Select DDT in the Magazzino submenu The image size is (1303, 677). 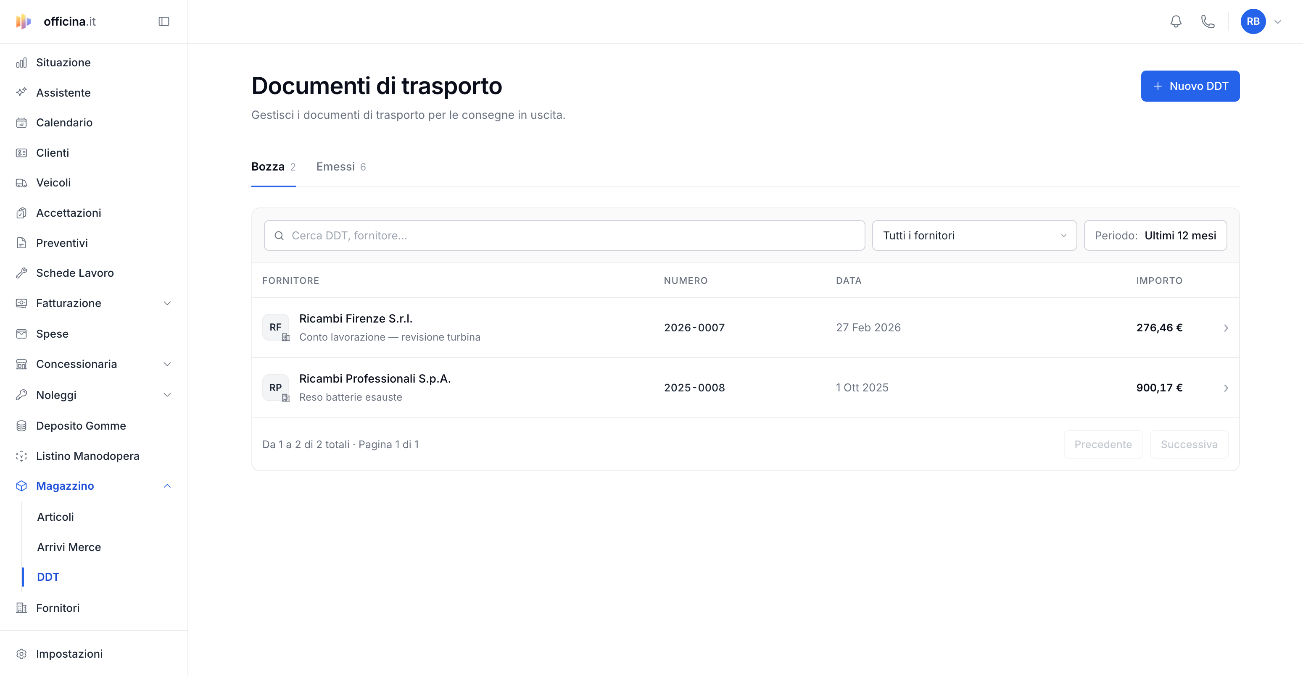click(x=48, y=577)
